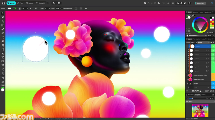This screenshot has height=120, width=215.
Task: Select the Move tool in the left toolbar
Action: pos(3,13)
